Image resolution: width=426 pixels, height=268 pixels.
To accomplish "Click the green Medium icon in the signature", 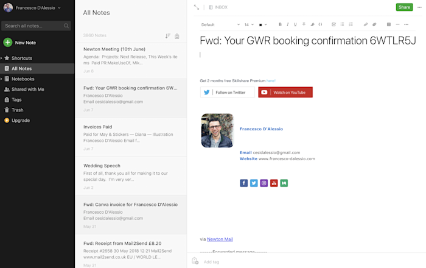I will click(x=284, y=183).
